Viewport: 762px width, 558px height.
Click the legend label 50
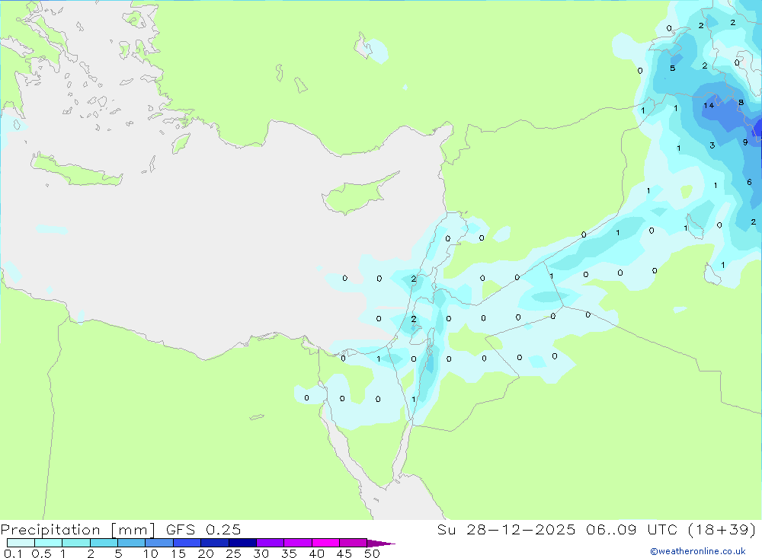tap(373, 553)
